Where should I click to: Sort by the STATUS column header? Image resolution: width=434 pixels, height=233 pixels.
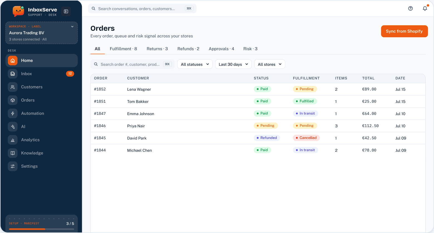coord(261,78)
